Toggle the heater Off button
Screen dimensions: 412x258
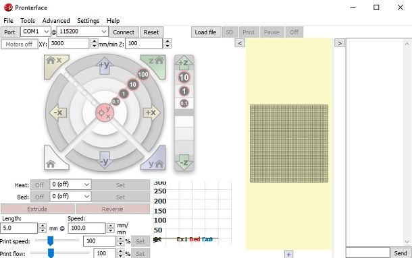click(x=40, y=185)
